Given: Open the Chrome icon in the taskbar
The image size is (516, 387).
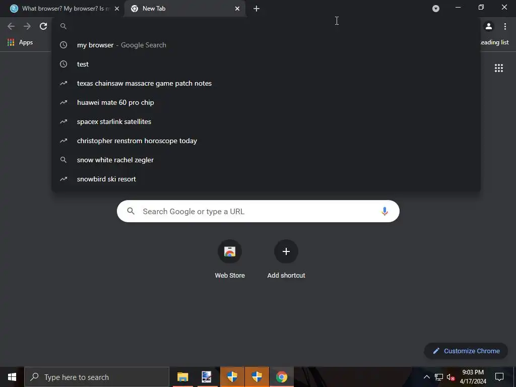Looking at the screenshot, I should pos(281,377).
